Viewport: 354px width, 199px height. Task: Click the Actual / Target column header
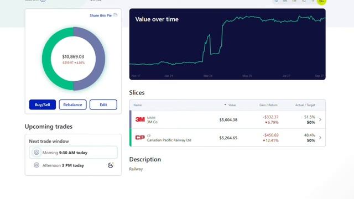coord(305,105)
